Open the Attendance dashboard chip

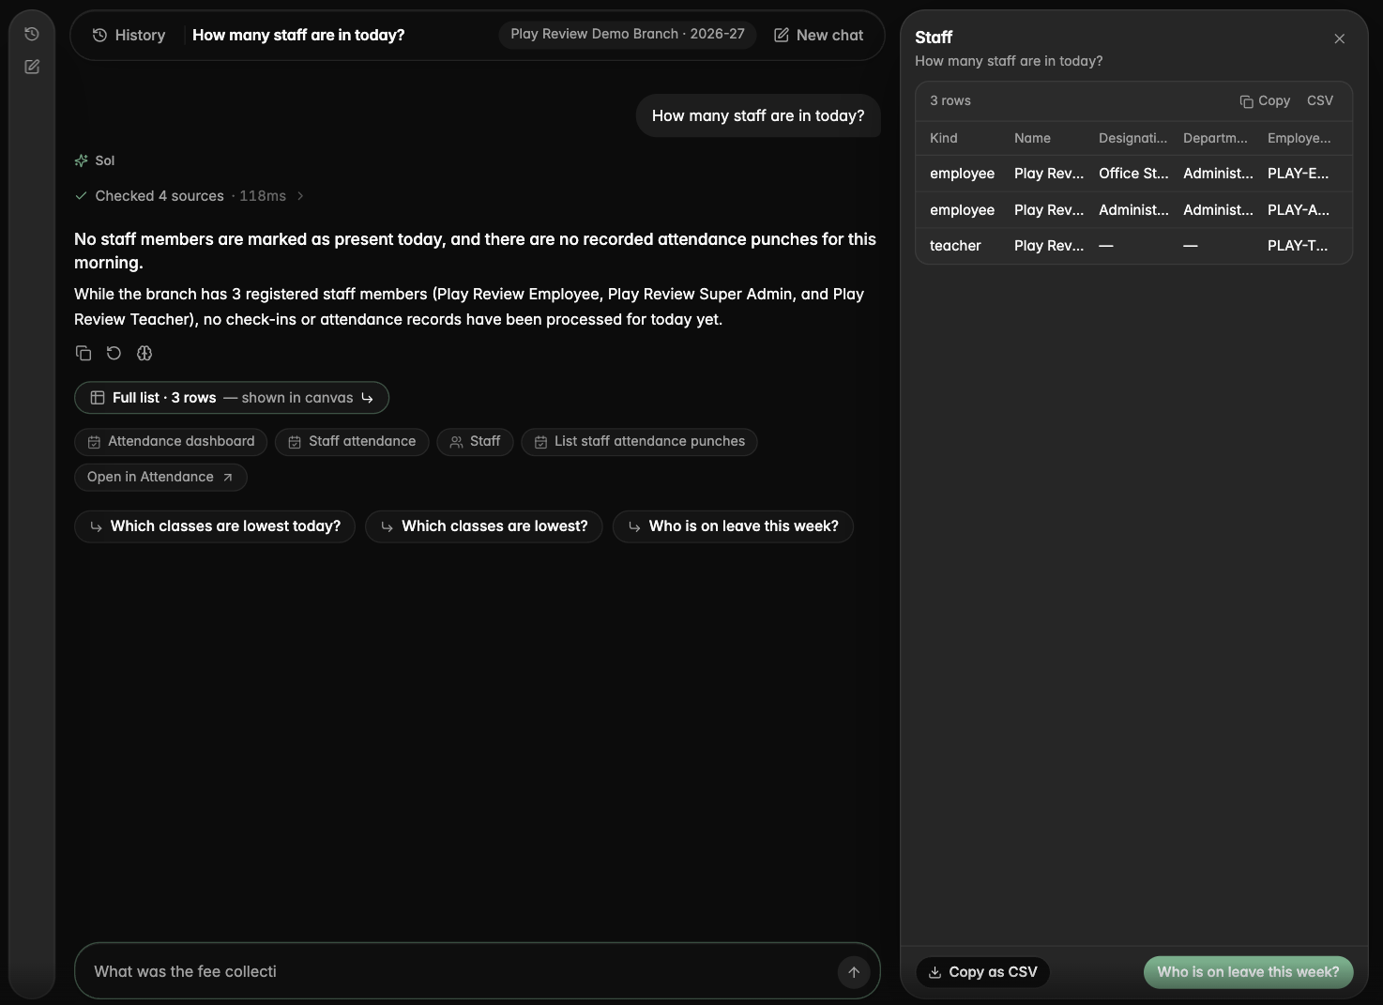tap(171, 442)
